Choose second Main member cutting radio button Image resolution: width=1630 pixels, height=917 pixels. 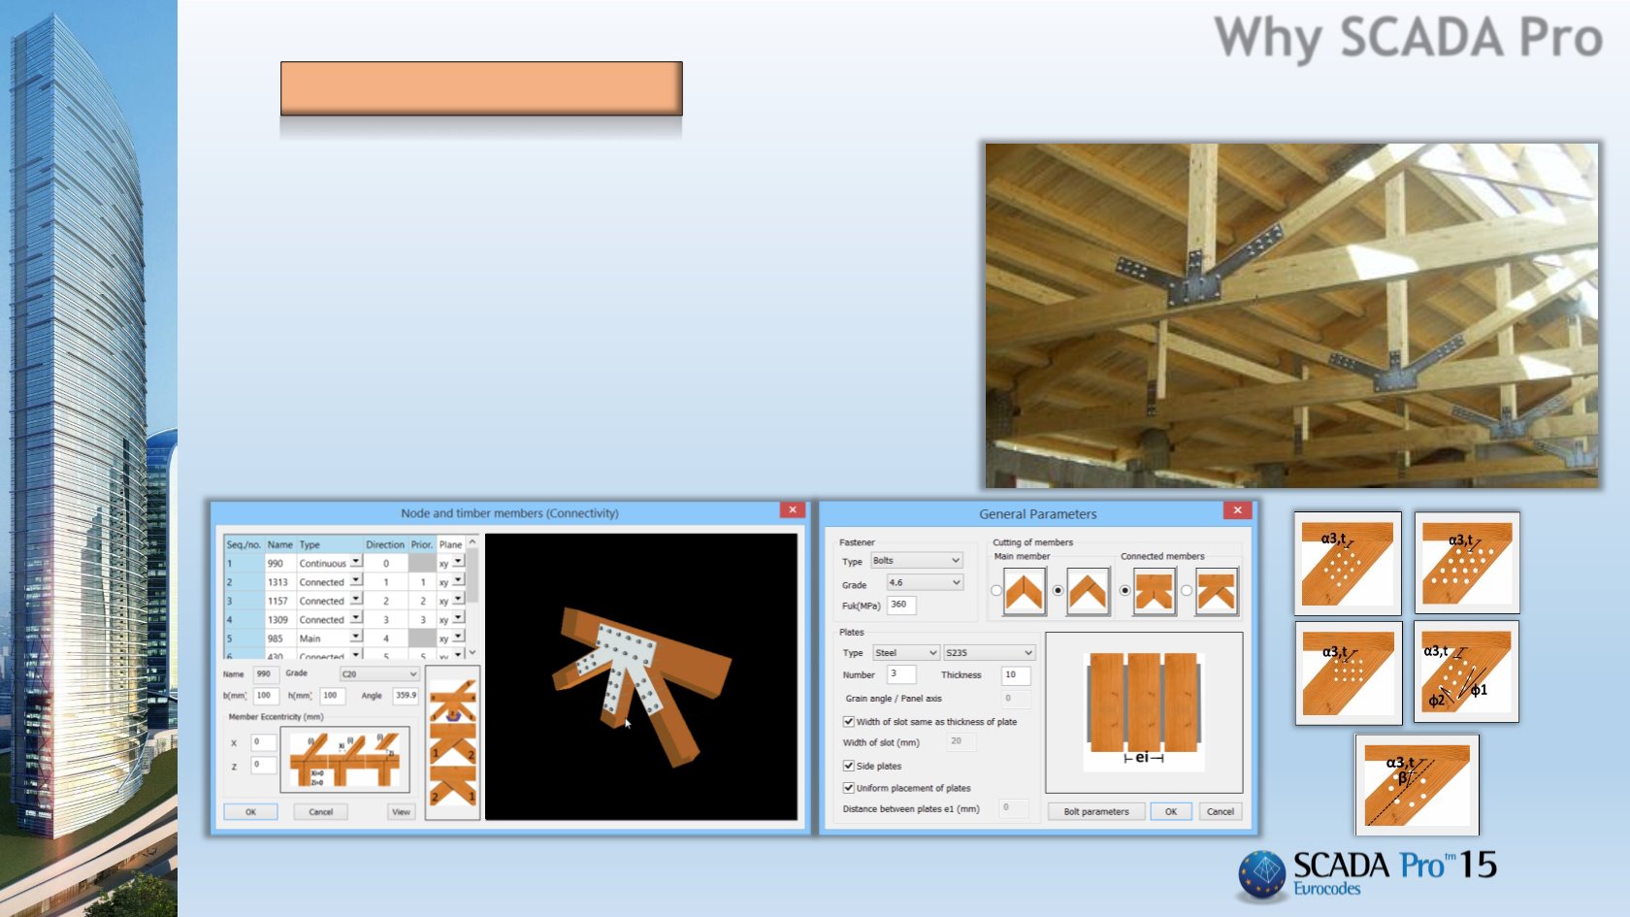tap(1059, 590)
